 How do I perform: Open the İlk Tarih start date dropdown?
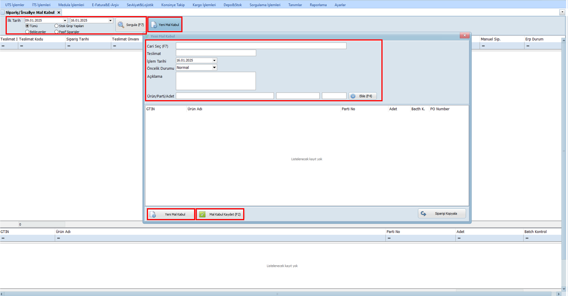pyautogui.click(x=65, y=21)
